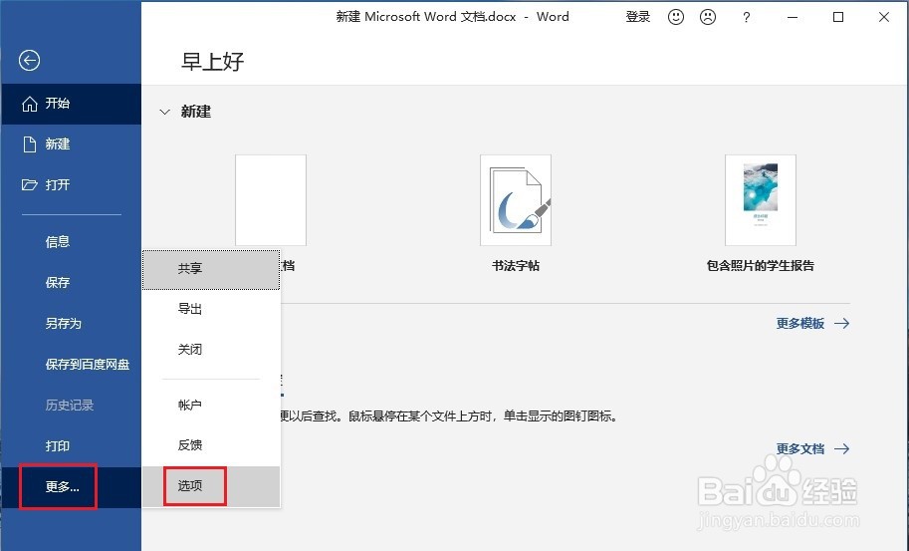This screenshot has width=909, height=551.
Task: Select 打印 in the sidebar
Action: click(71, 446)
